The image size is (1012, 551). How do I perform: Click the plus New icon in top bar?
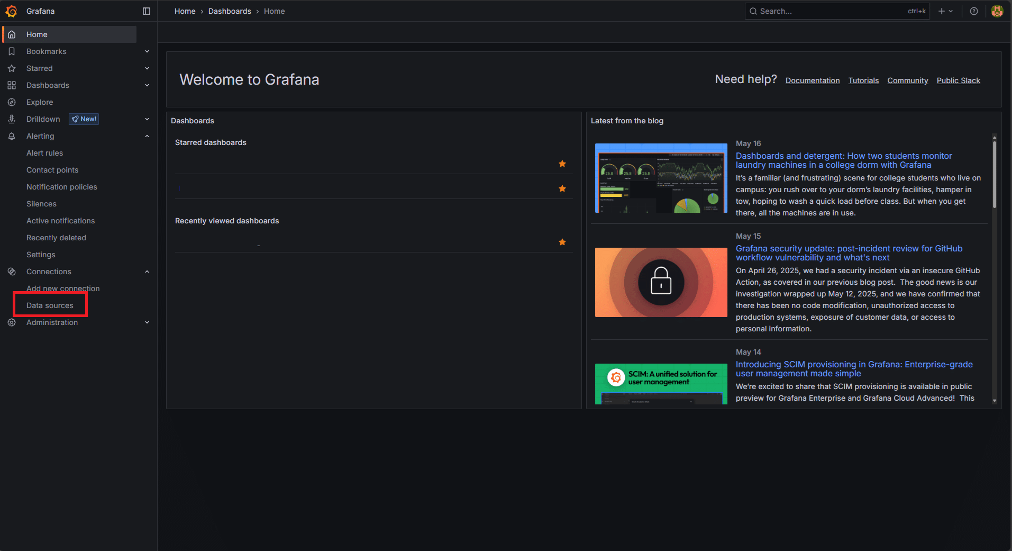click(x=942, y=11)
